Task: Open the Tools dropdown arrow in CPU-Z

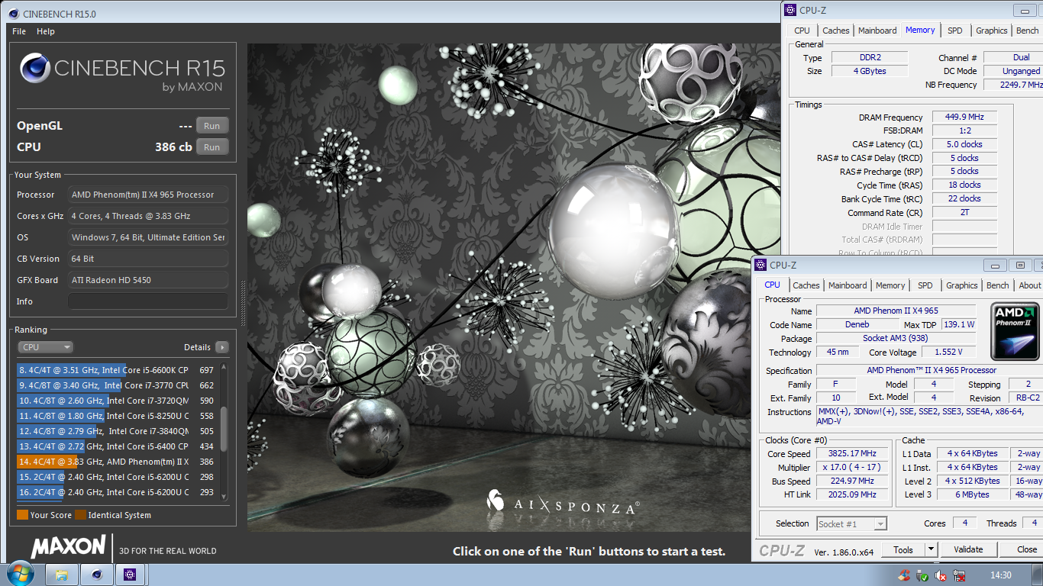Action: point(931,549)
